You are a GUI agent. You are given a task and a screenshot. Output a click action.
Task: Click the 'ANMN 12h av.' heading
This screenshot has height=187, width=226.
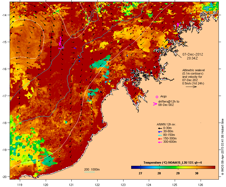pyautogui.click(x=166, y=124)
